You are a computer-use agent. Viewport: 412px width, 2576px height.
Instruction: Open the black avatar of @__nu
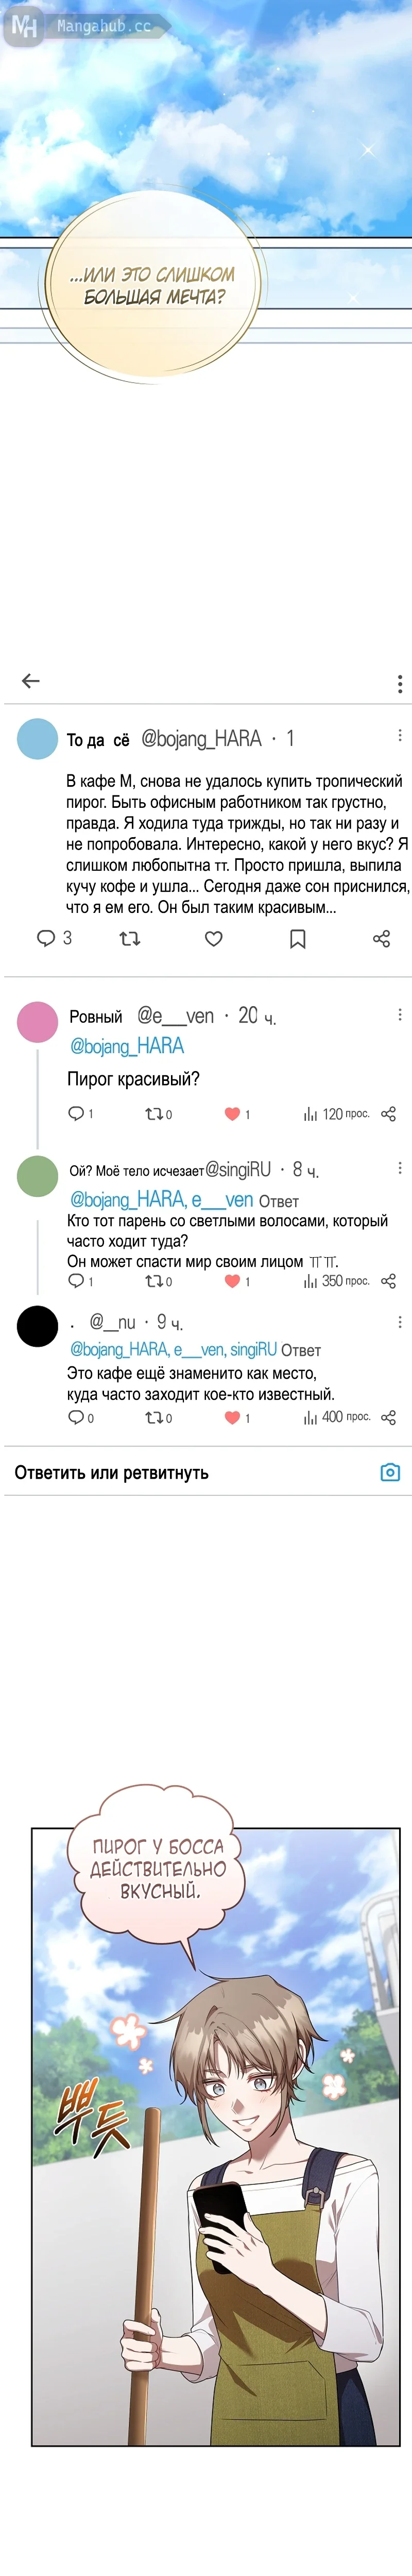(x=38, y=1326)
